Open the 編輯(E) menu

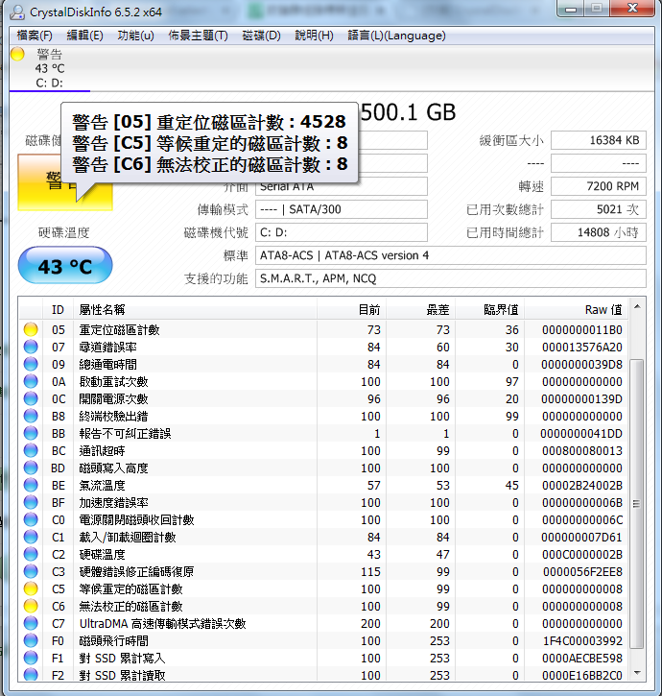(84, 36)
